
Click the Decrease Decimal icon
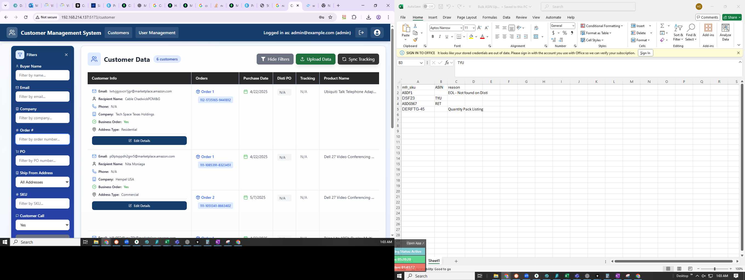point(561,40)
